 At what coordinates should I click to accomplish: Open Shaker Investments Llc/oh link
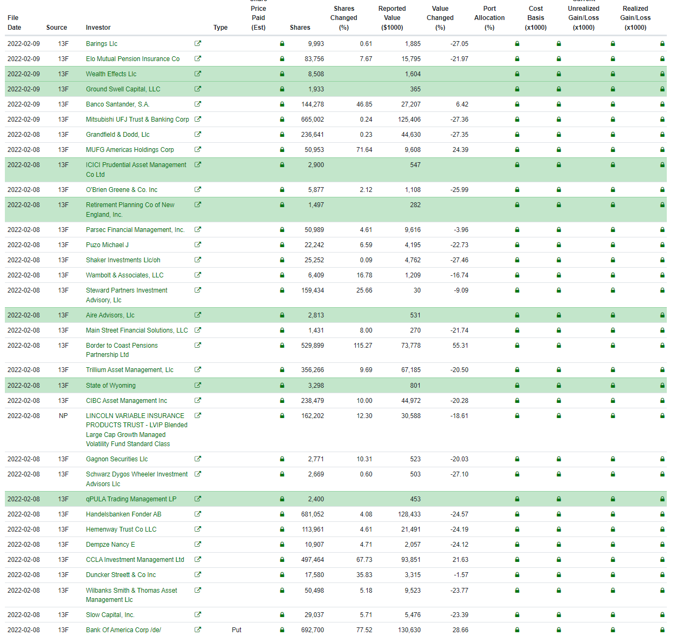tap(123, 260)
